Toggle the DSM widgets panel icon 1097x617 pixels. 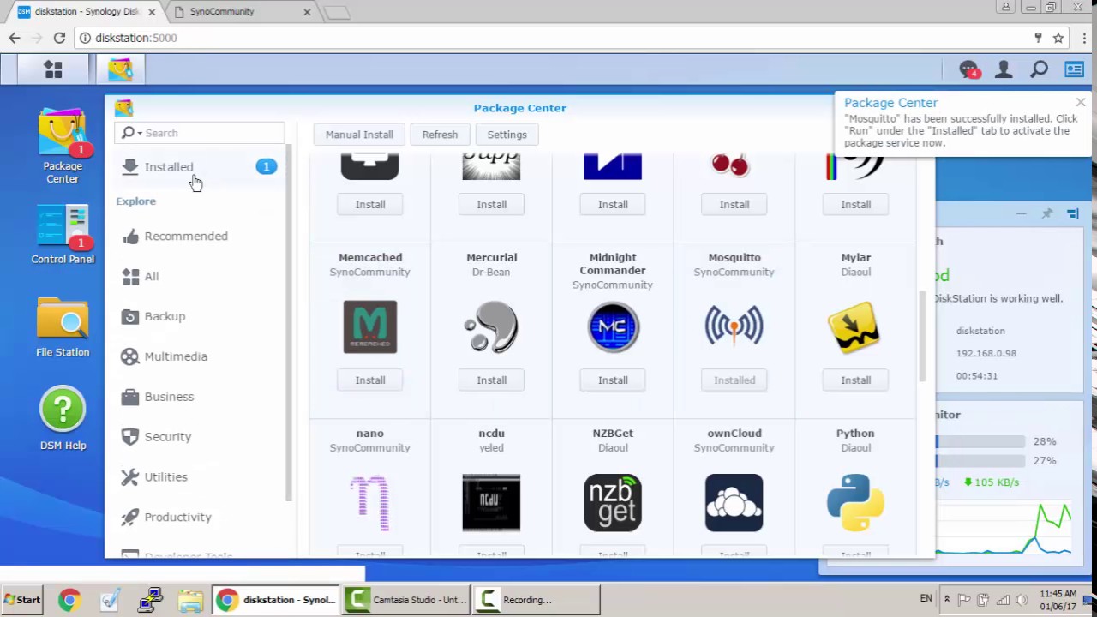(x=1074, y=69)
